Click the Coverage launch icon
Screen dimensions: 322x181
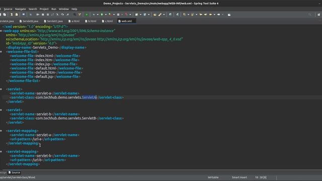(x=110, y=15)
